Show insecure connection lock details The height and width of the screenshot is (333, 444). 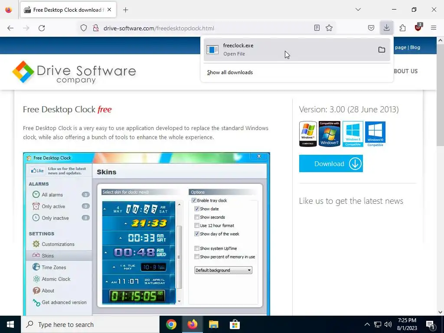(x=96, y=28)
